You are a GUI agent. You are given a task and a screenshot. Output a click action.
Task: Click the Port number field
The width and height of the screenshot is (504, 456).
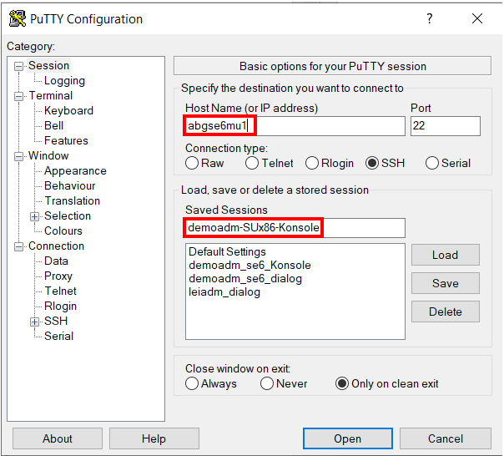[445, 125]
